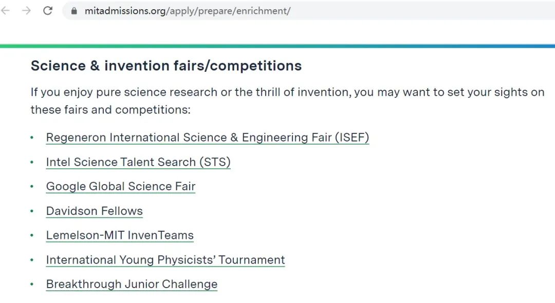Click the Science & invention fairs/competitions heading

click(166, 66)
